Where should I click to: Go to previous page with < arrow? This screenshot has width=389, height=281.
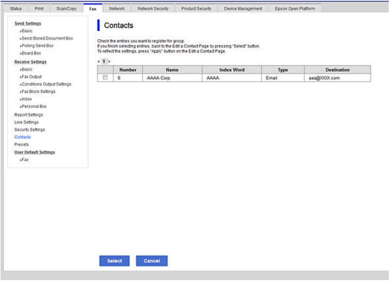click(99, 62)
